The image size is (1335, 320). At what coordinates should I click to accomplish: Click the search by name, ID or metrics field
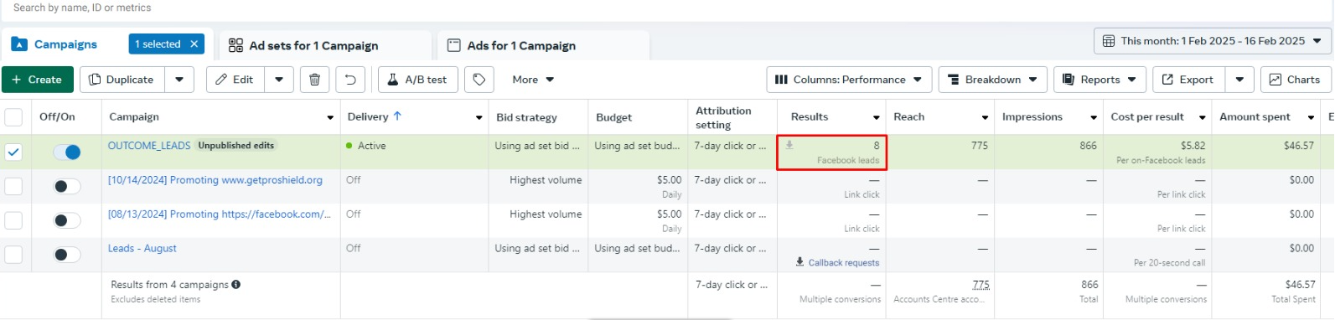(335, 8)
